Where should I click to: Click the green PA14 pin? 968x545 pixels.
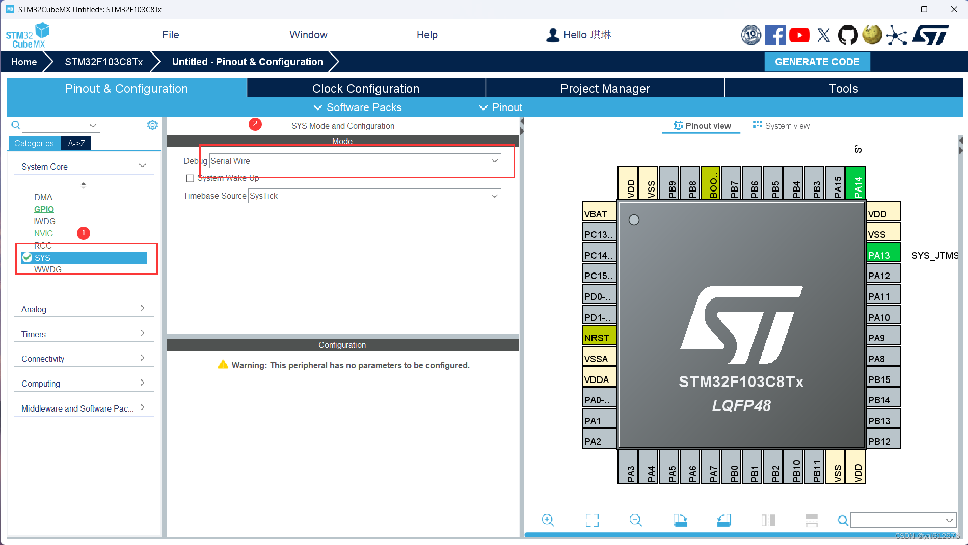[855, 183]
